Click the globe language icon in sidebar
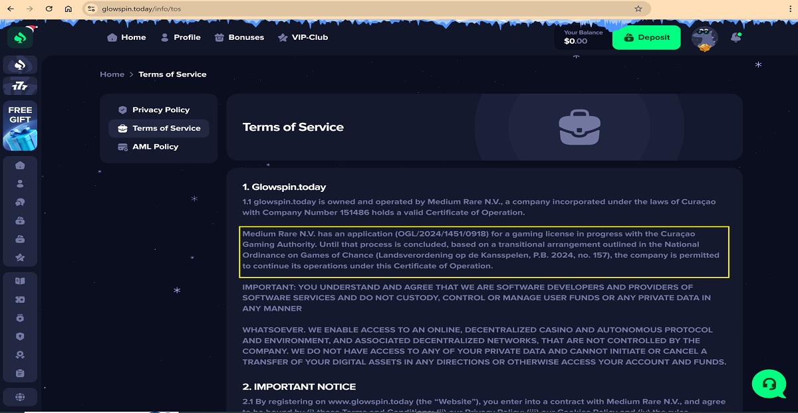Image resolution: width=798 pixels, height=413 pixels. [20, 397]
